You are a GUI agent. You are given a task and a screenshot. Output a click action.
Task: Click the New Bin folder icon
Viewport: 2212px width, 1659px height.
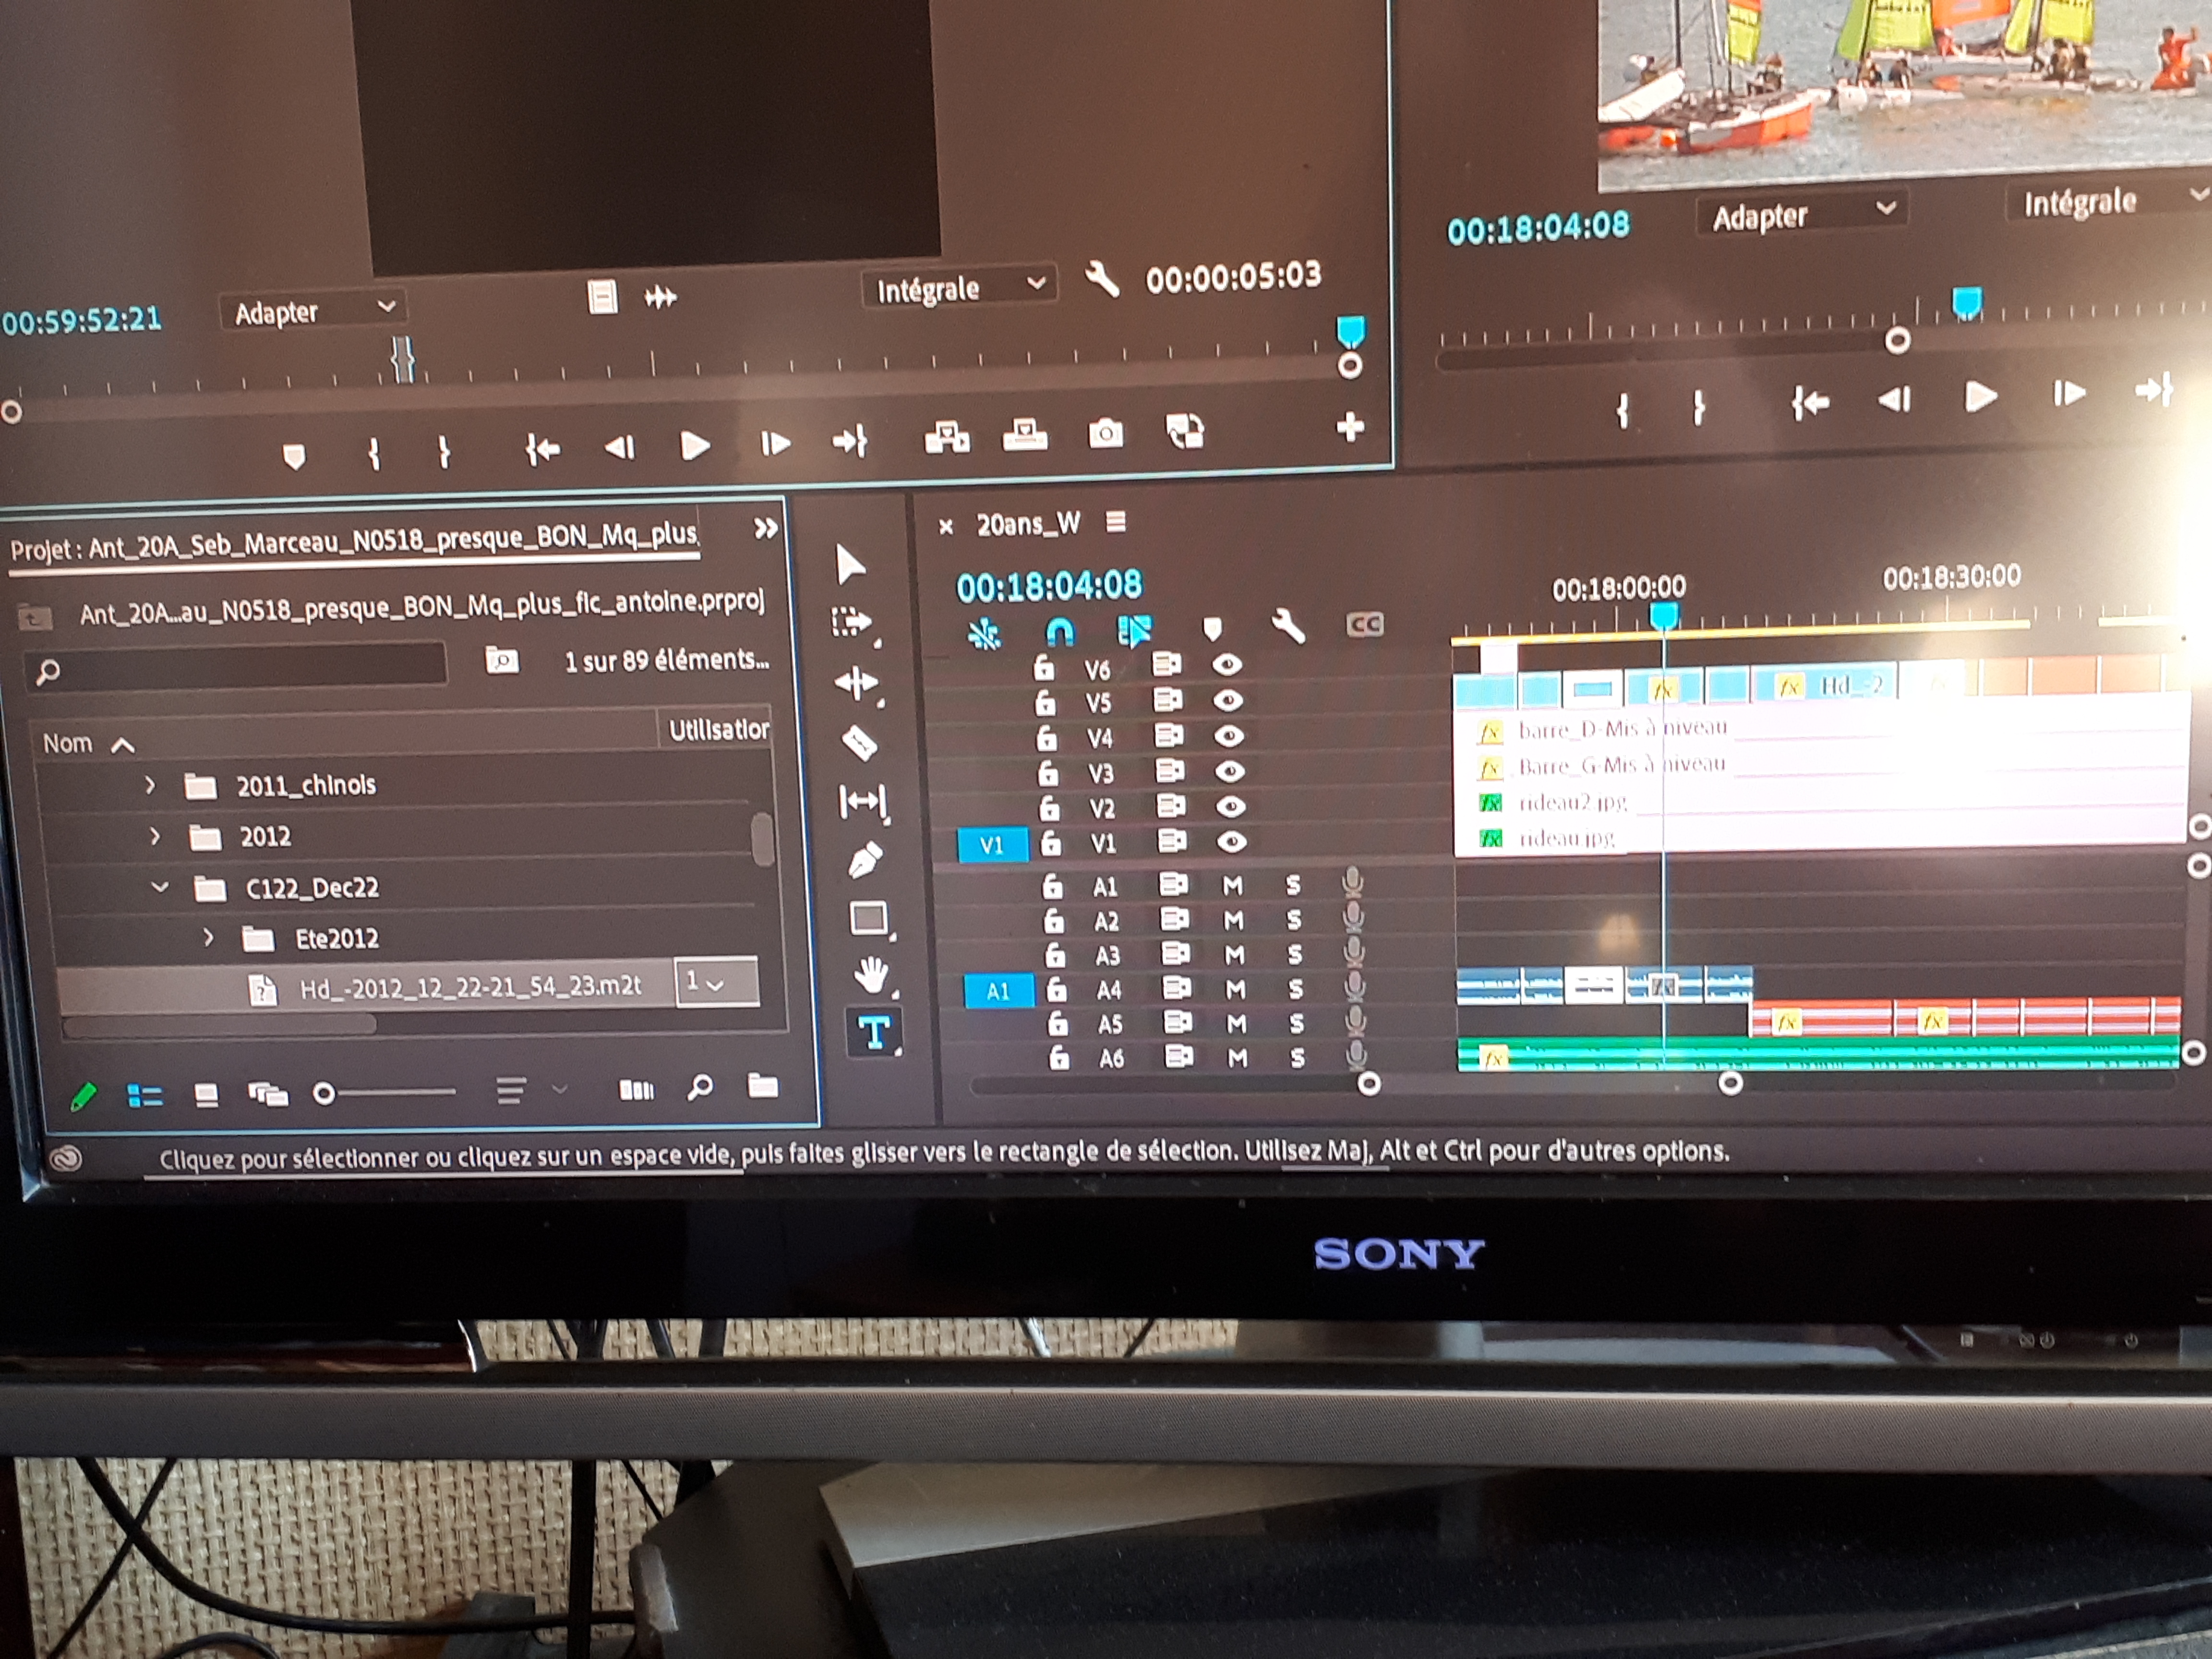763,1086
